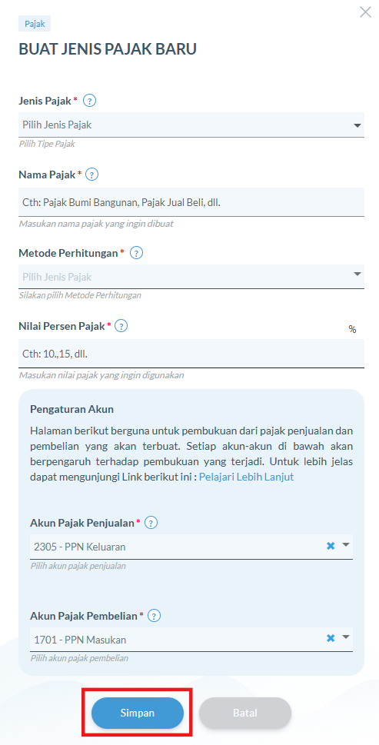
Task: Show help for Nilai Persen Pajak
Action: pyautogui.click(x=121, y=326)
